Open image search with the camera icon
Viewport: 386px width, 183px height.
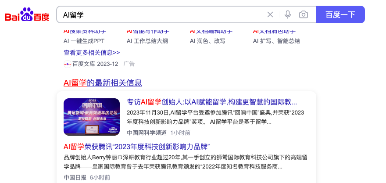coord(304,14)
